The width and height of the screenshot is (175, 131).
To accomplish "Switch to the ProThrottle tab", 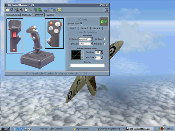I will [x=26, y=15].
